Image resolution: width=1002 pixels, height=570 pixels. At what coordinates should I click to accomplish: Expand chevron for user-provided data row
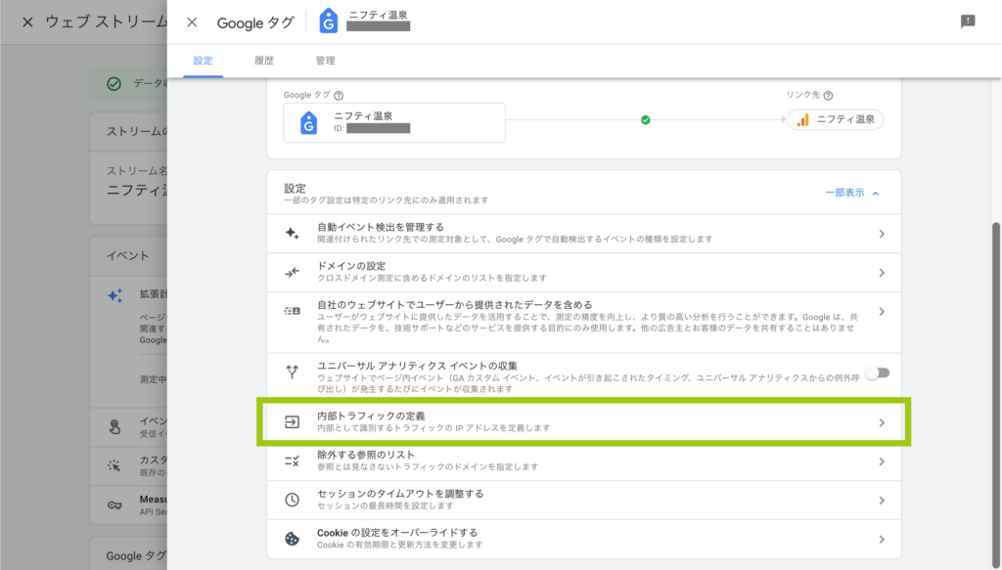tap(882, 312)
